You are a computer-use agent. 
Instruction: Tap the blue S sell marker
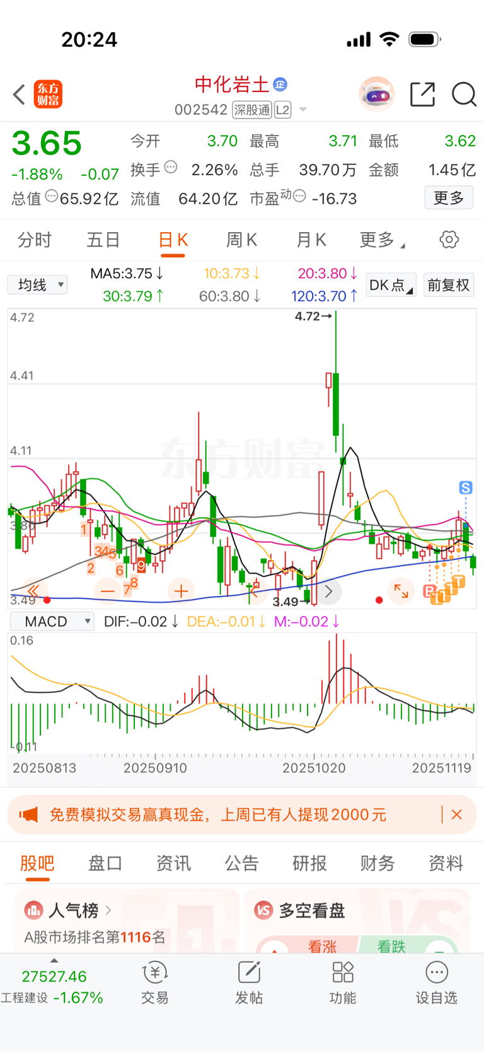point(466,487)
